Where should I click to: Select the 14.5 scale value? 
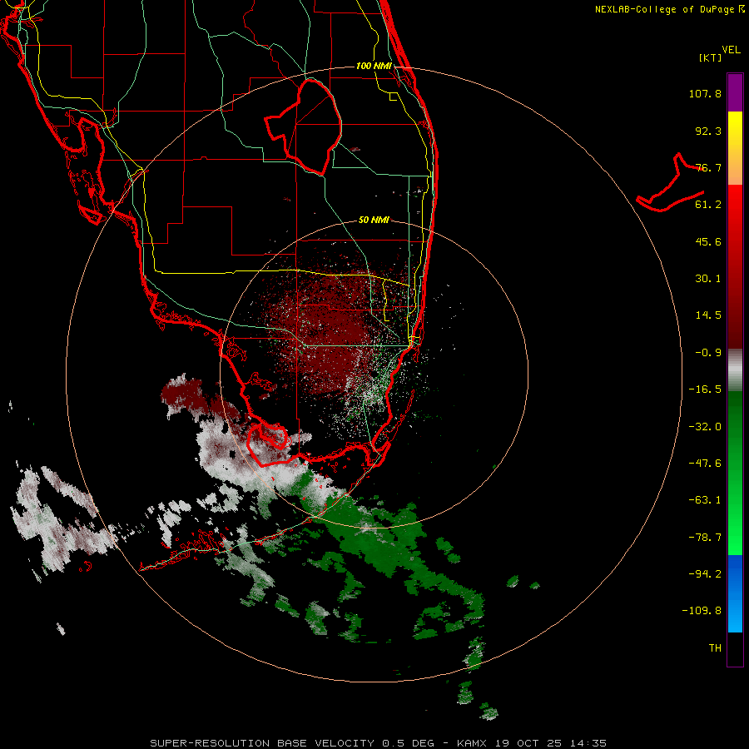pos(708,315)
